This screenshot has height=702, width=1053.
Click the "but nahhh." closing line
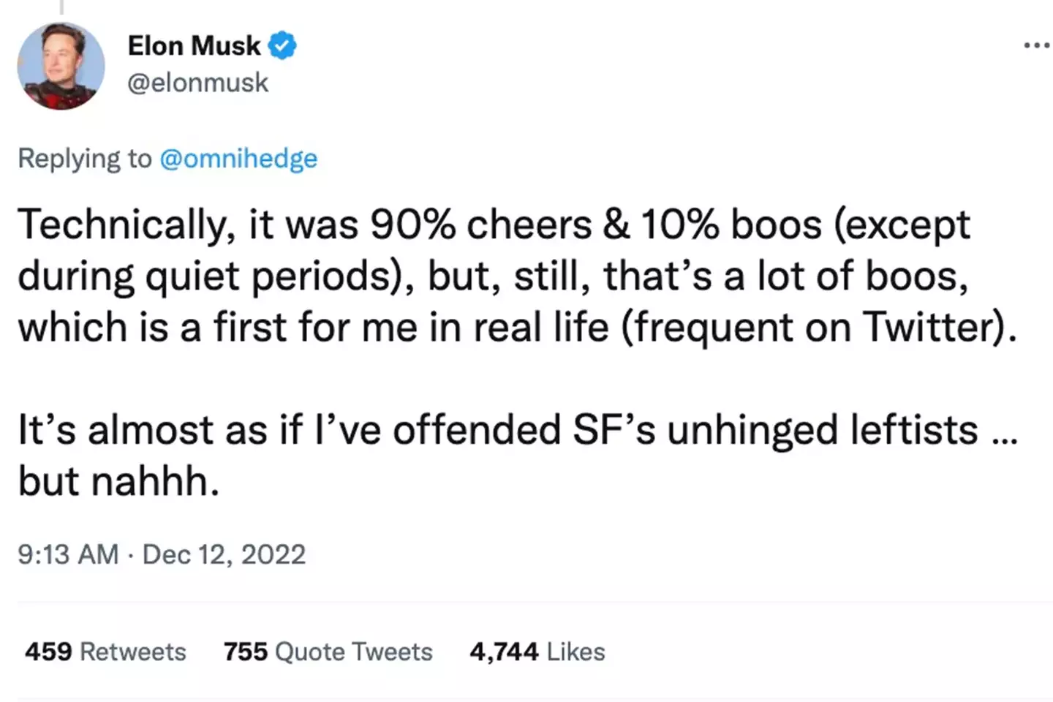118,482
